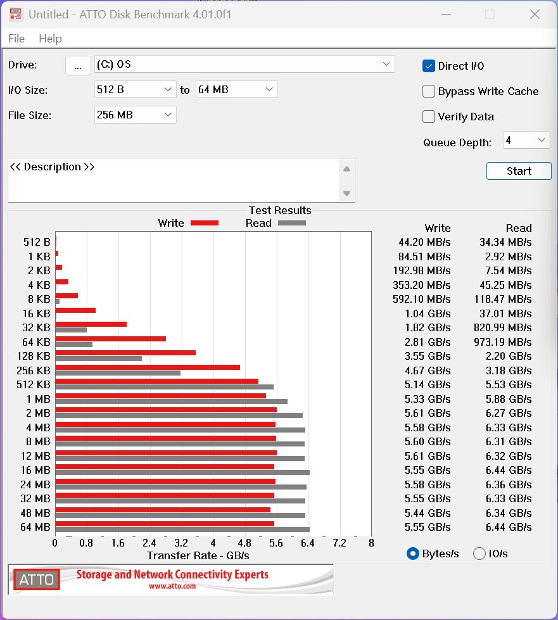Viewport: 558px width, 620px height.
Task: Open the File menu
Action: 16,39
